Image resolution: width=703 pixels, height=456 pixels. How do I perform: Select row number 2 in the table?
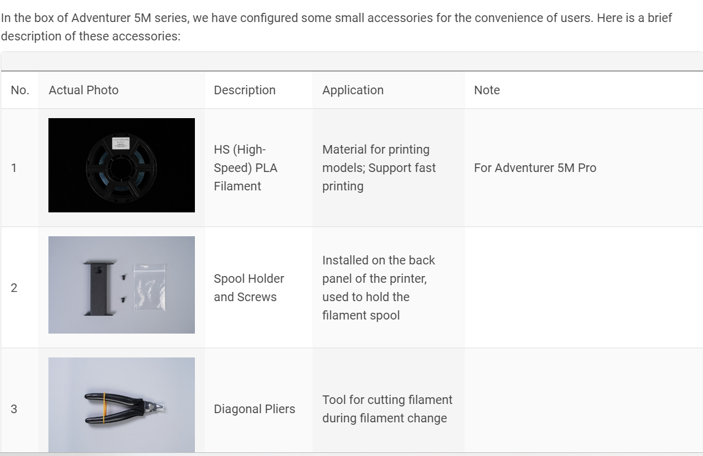pos(14,288)
